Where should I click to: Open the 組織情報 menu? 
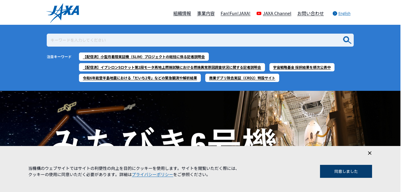(182, 13)
